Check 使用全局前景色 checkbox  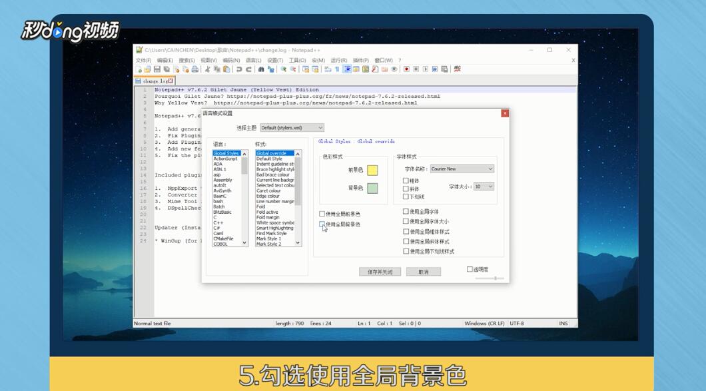[x=322, y=214]
